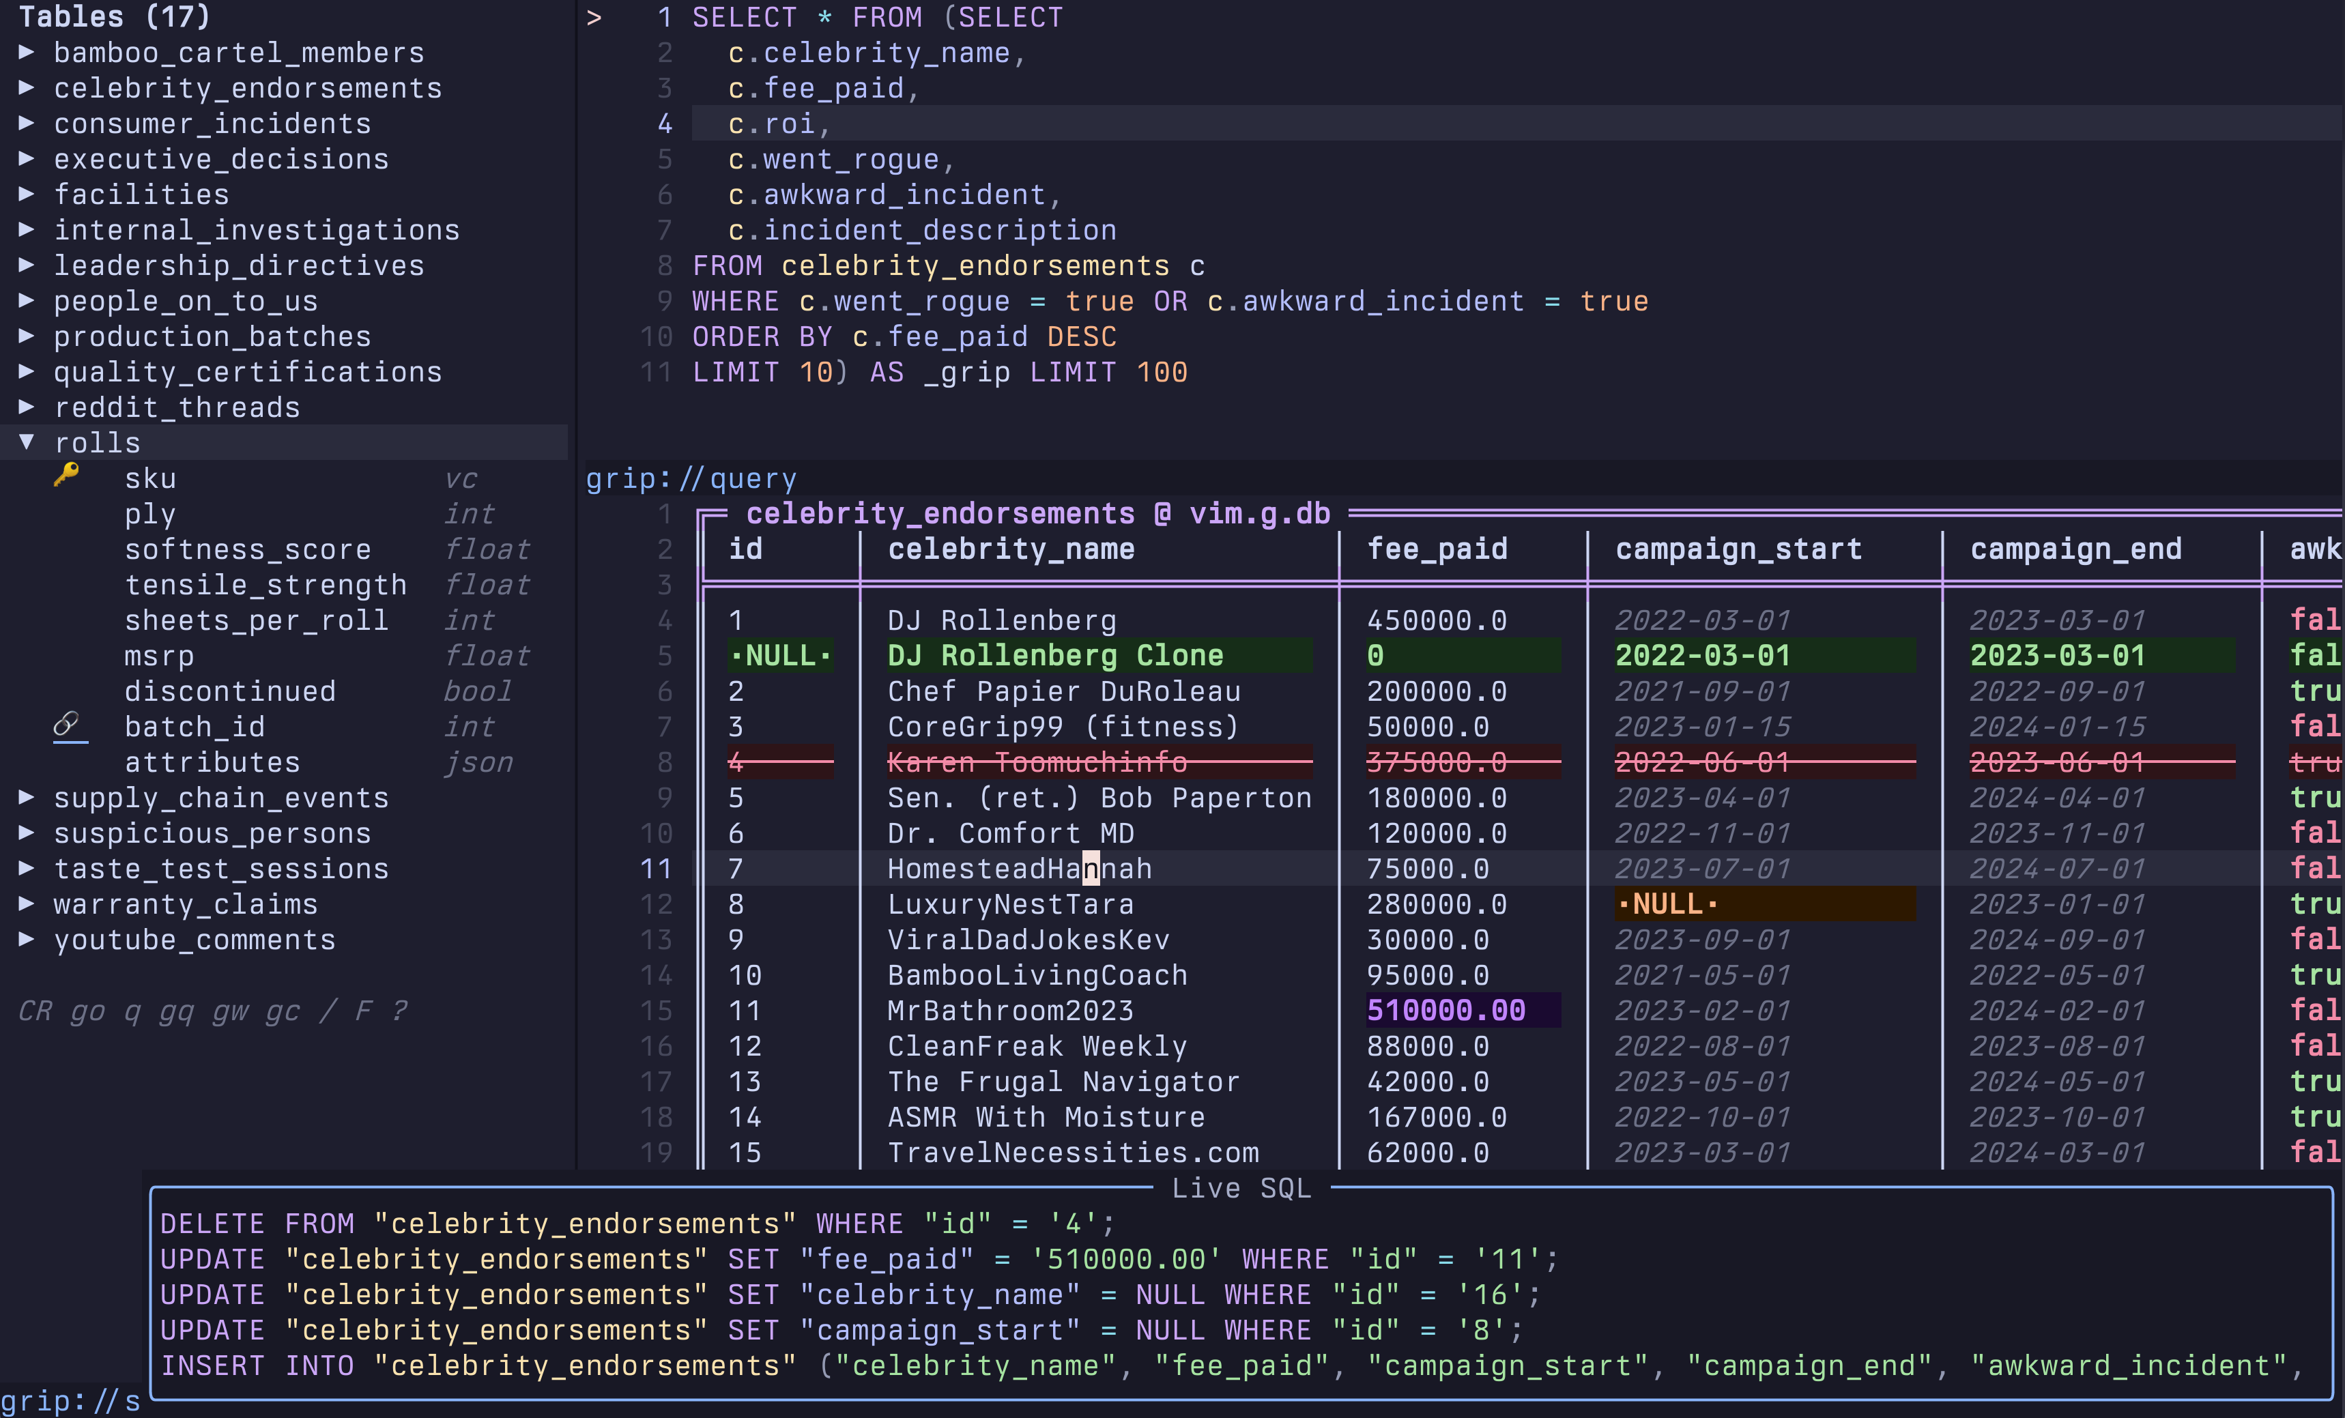
Task: Toggle the awkward_incident value for Dr. Comfort MD
Action: [2318, 833]
